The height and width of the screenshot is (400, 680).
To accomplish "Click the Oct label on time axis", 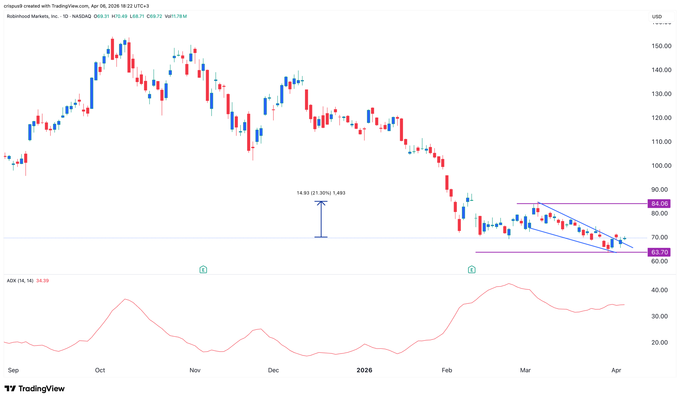I will [100, 370].
